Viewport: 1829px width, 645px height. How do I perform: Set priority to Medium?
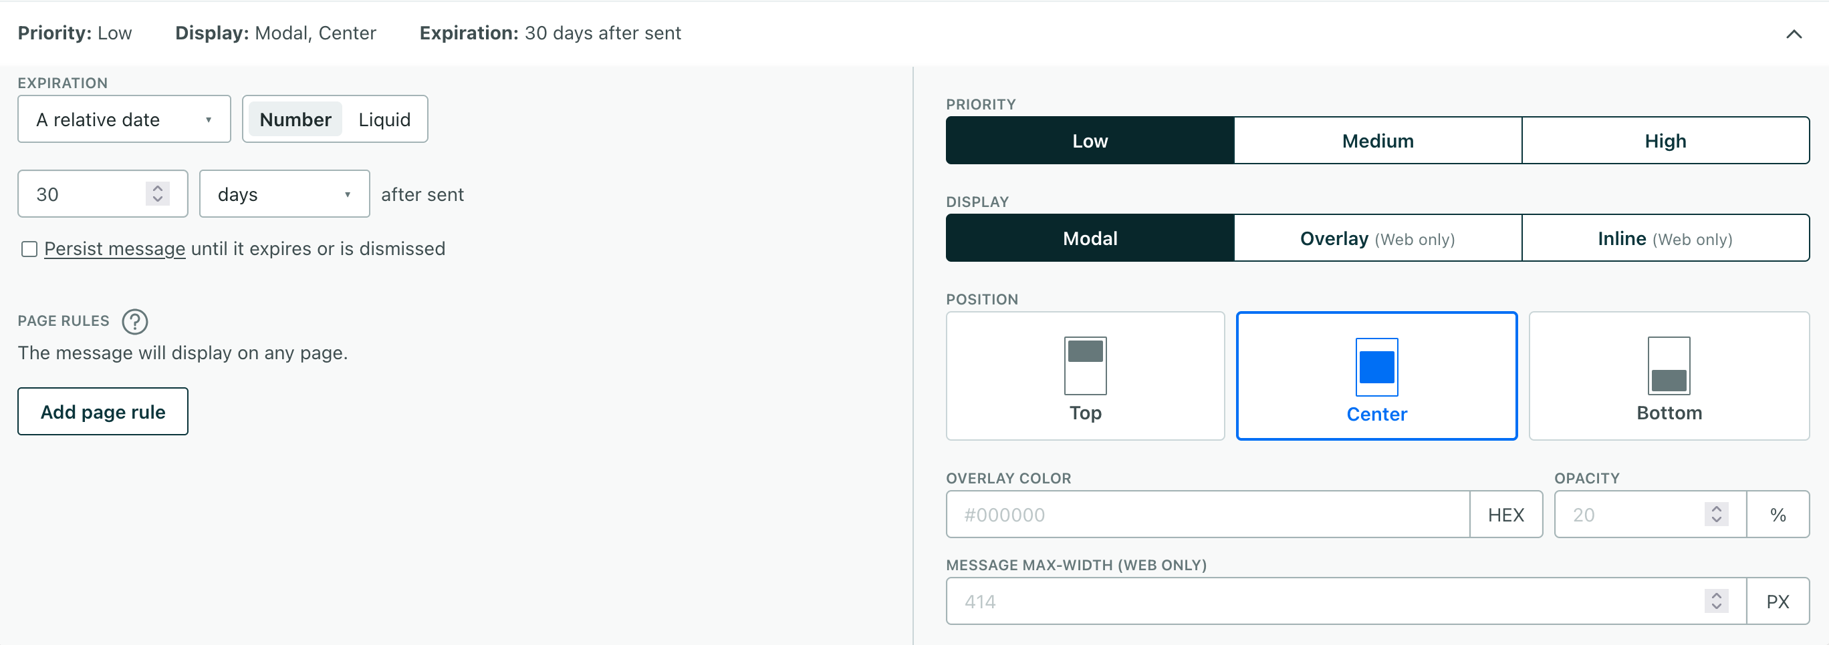(x=1377, y=140)
